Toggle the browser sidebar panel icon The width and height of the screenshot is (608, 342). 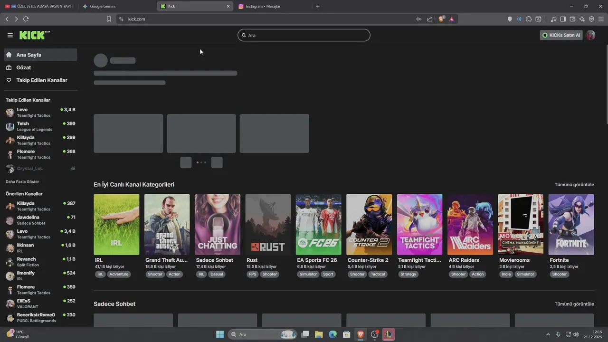coord(563,19)
